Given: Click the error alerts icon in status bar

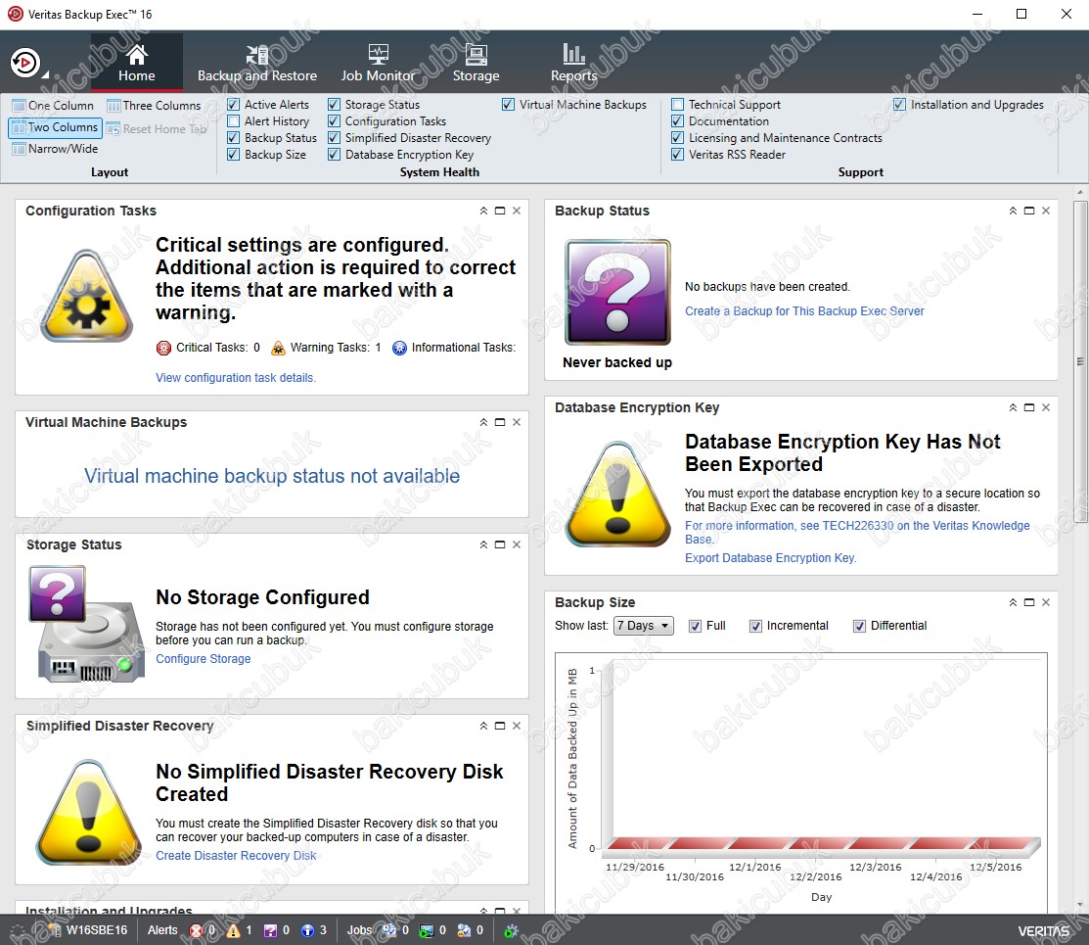Looking at the screenshot, I should click(x=198, y=930).
